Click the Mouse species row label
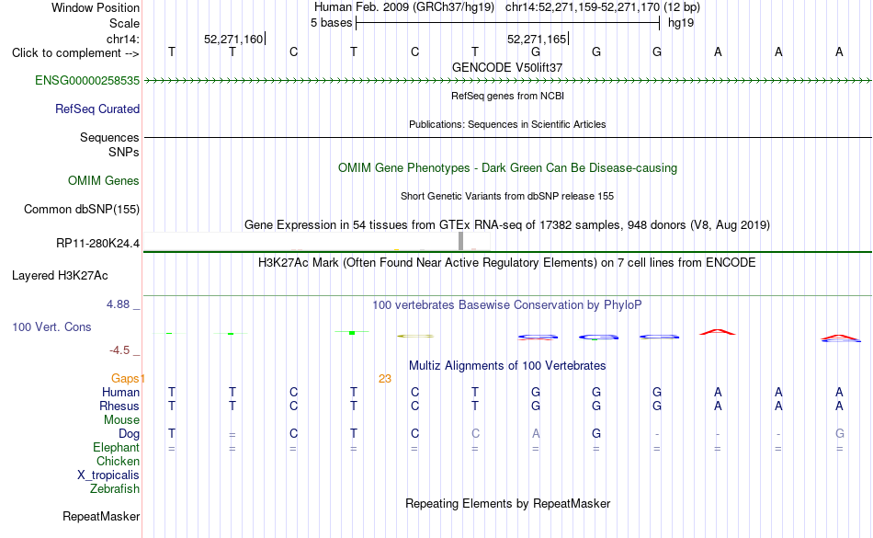 click(121, 420)
